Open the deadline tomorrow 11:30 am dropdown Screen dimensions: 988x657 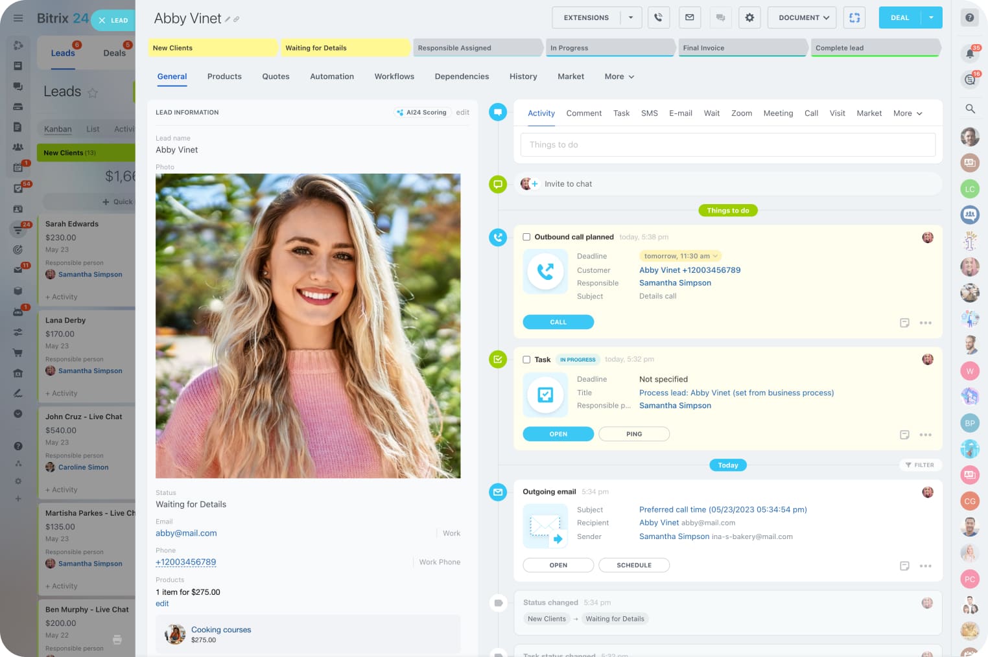(680, 256)
